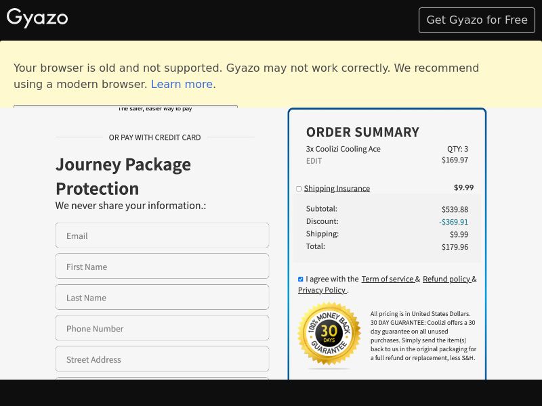Click 'We never share your information.' text
The height and width of the screenshot is (406, 542).
point(131,206)
